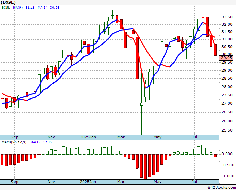Click May on the MACD date axis
The height and width of the screenshot is (190, 236).
point(158,182)
